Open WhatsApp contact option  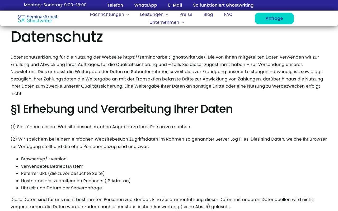click(x=145, y=5)
